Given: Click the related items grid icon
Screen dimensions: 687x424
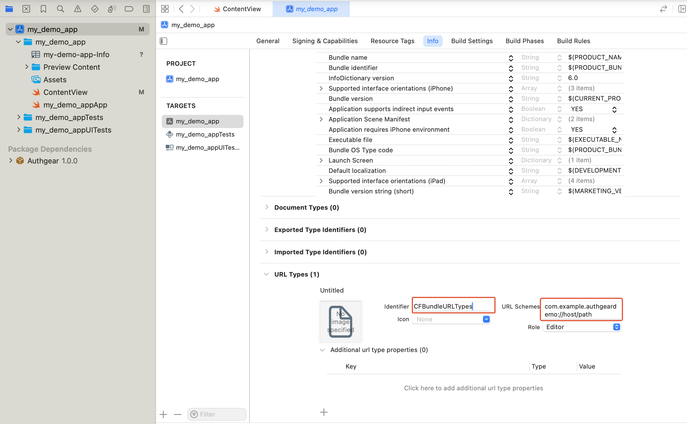Looking at the screenshot, I should [x=165, y=9].
